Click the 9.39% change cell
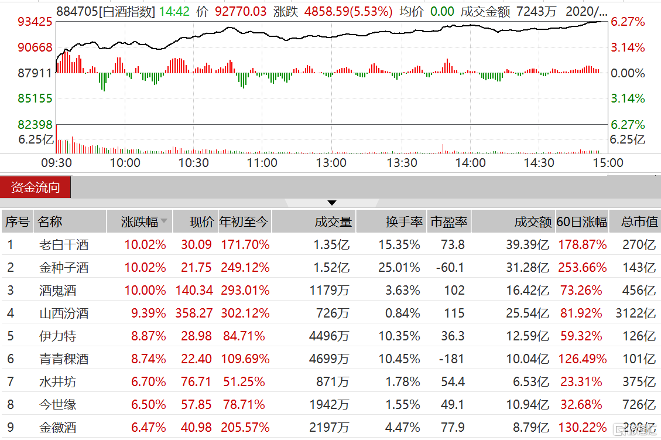Screen dimensions: 661x440 [x=148, y=313]
